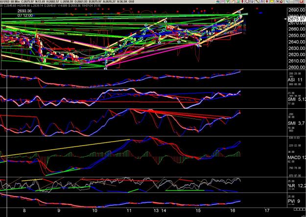Select the diagonal line drawing tool icon

click(x=257, y=1)
